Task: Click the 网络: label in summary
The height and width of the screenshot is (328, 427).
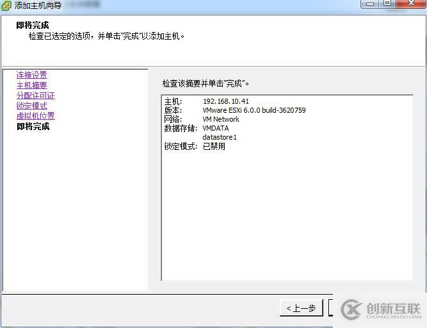Action: [173, 119]
